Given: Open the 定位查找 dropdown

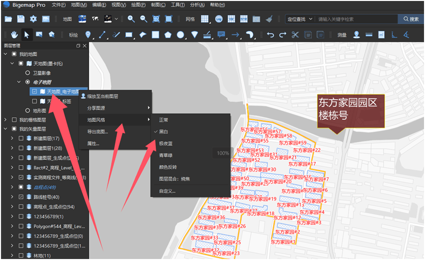Looking at the screenshot, I should tap(300, 19).
